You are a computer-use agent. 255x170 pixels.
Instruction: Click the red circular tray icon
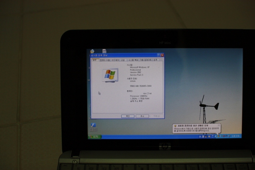tap(224, 136)
